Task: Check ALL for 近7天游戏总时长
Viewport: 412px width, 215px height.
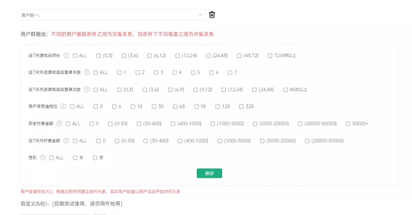Action: coord(75,55)
